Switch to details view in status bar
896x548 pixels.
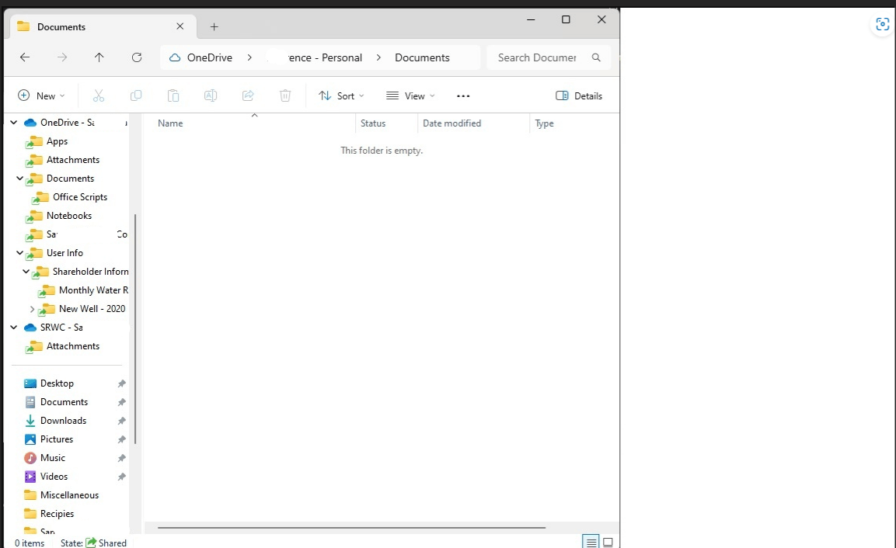(x=591, y=541)
